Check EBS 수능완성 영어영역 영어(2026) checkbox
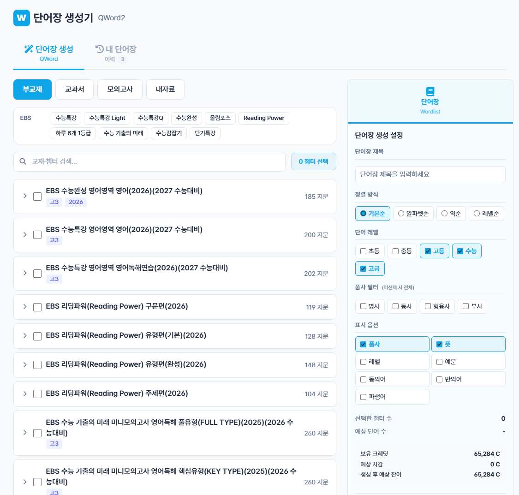 click(x=37, y=197)
